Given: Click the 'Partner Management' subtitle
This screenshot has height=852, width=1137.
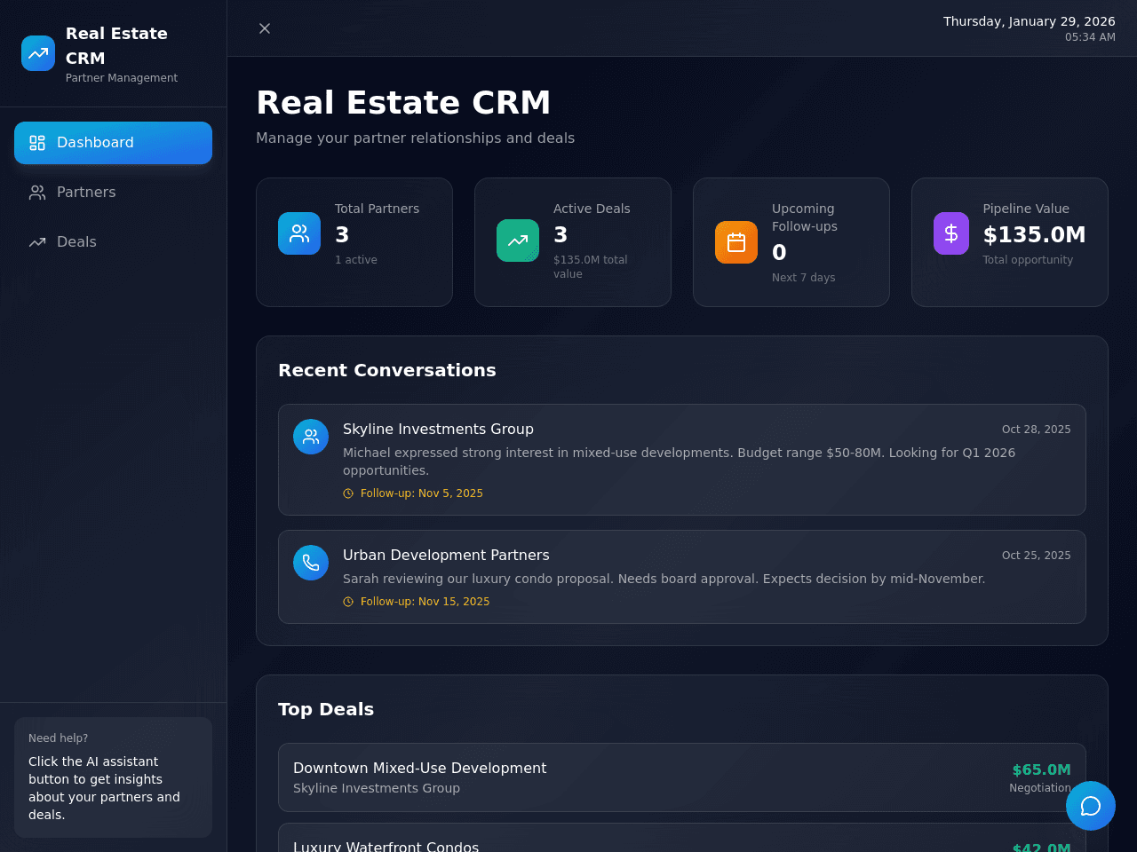Looking at the screenshot, I should [122, 78].
